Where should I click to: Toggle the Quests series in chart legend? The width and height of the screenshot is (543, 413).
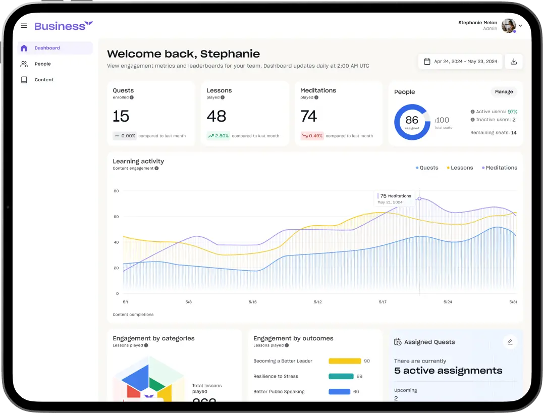click(427, 168)
